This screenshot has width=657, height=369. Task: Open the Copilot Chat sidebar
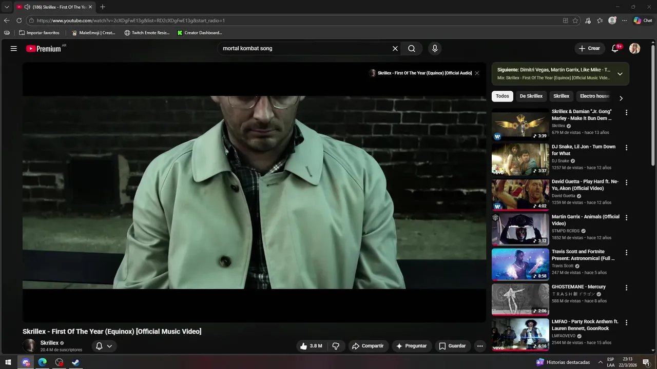coord(643,20)
